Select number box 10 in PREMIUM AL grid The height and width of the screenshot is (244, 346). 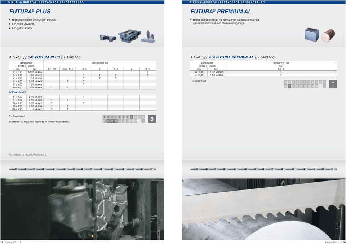pyautogui.click(x=320, y=82)
